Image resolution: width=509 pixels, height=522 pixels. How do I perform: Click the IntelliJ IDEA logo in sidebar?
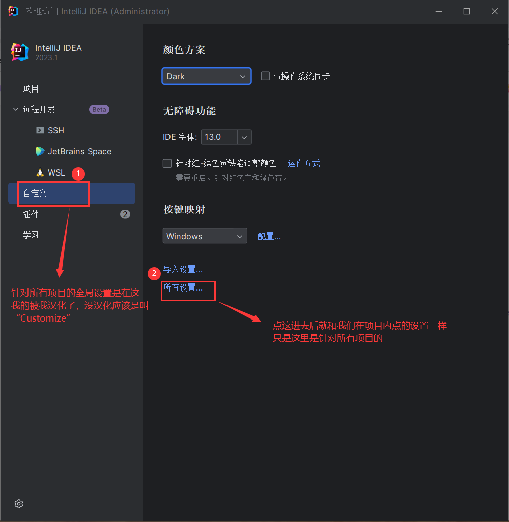coord(20,52)
